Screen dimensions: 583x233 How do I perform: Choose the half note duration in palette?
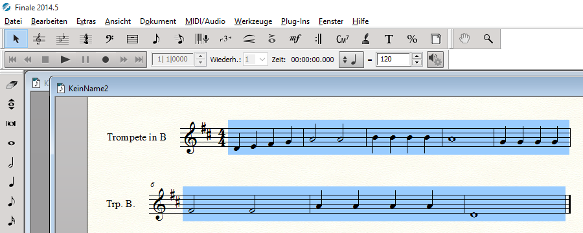coord(12,162)
